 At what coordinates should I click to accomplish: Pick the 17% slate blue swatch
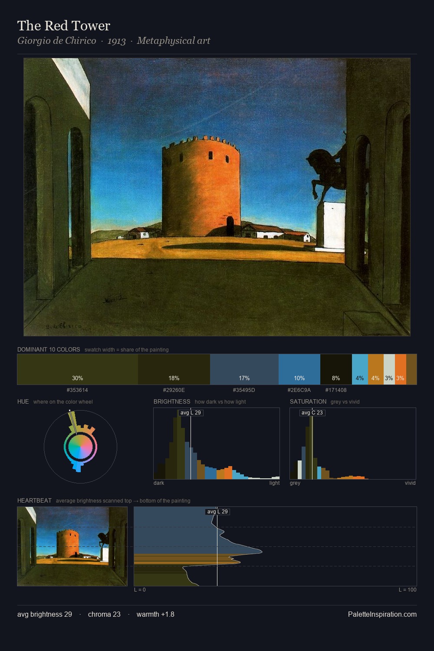[244, 369]
